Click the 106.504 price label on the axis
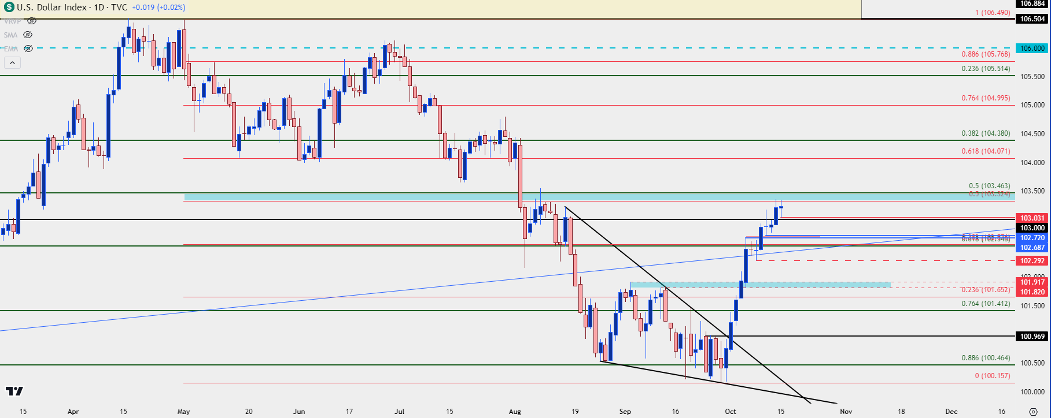1051x418 pixels. click(1032, 18)
